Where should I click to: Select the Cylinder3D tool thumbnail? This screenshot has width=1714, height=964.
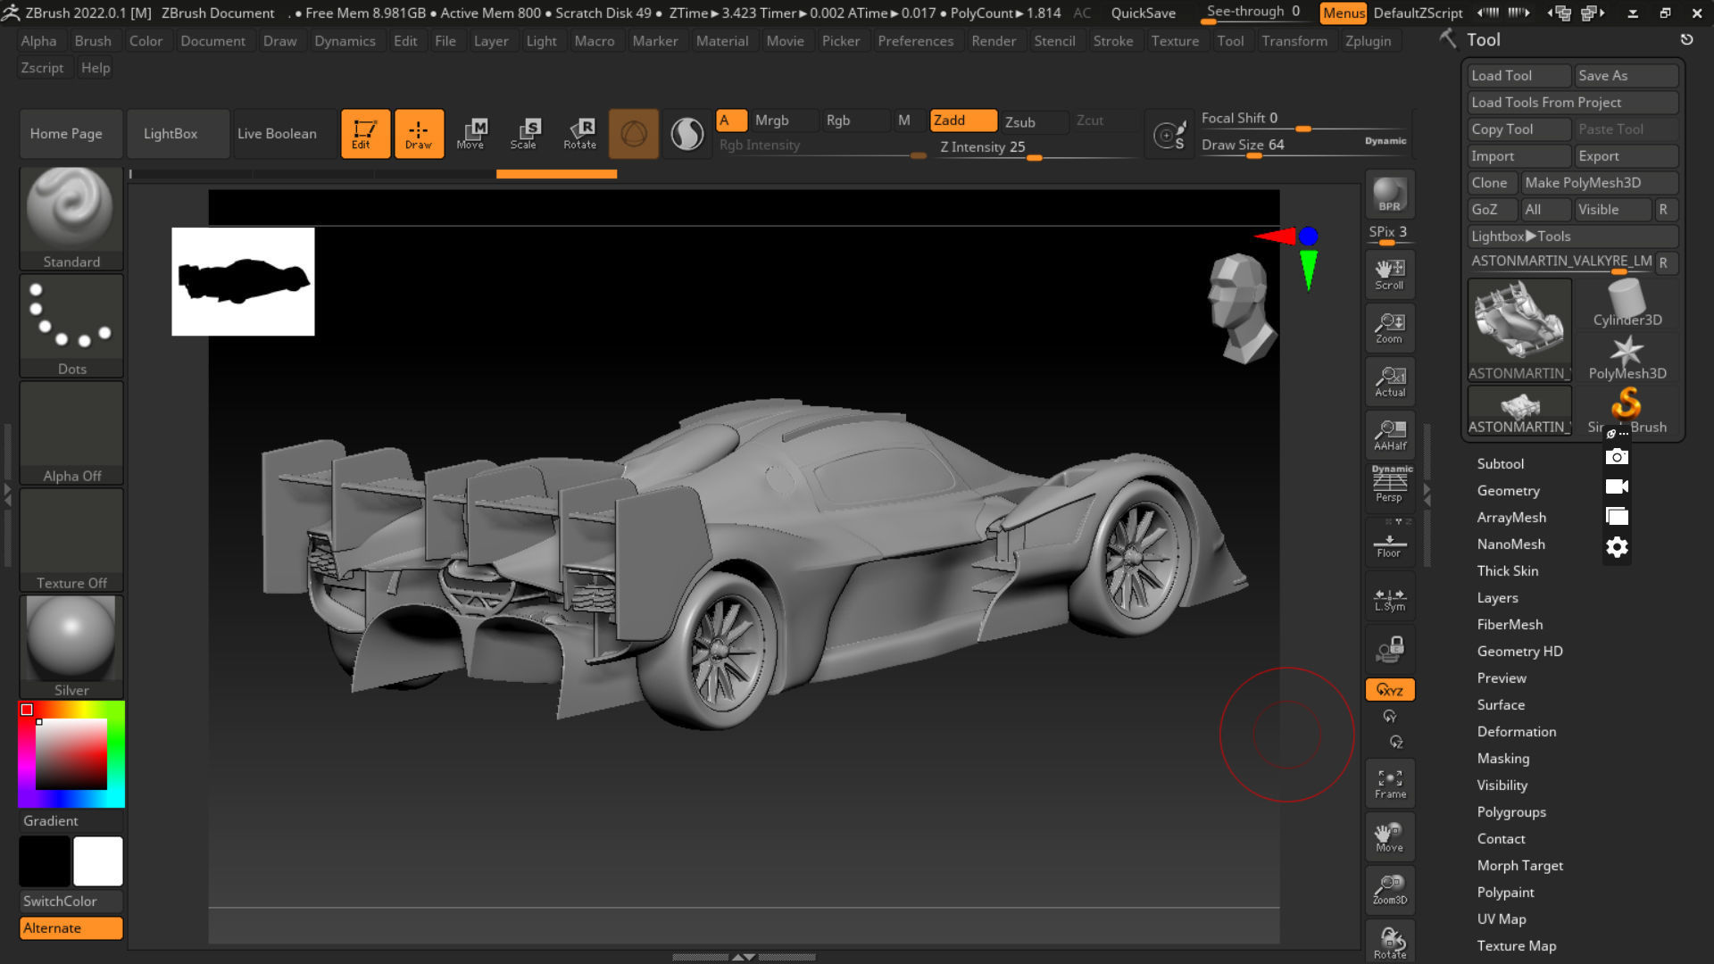(x=1627, y=303)
